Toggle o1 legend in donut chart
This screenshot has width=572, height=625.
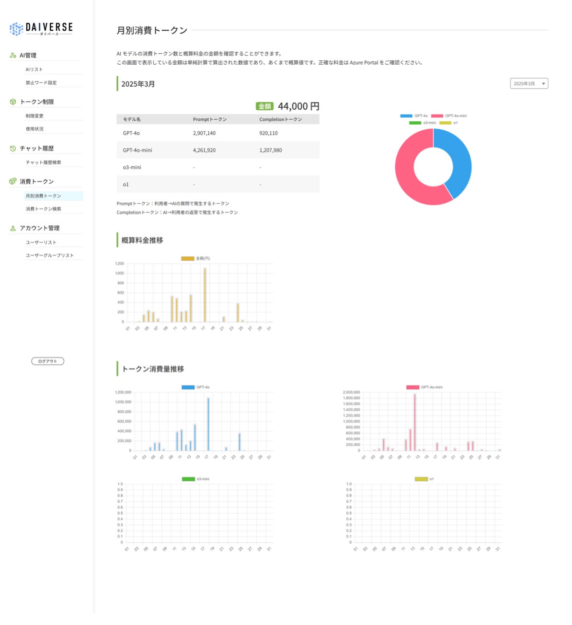pyautogui.click(x=448, y=123)
